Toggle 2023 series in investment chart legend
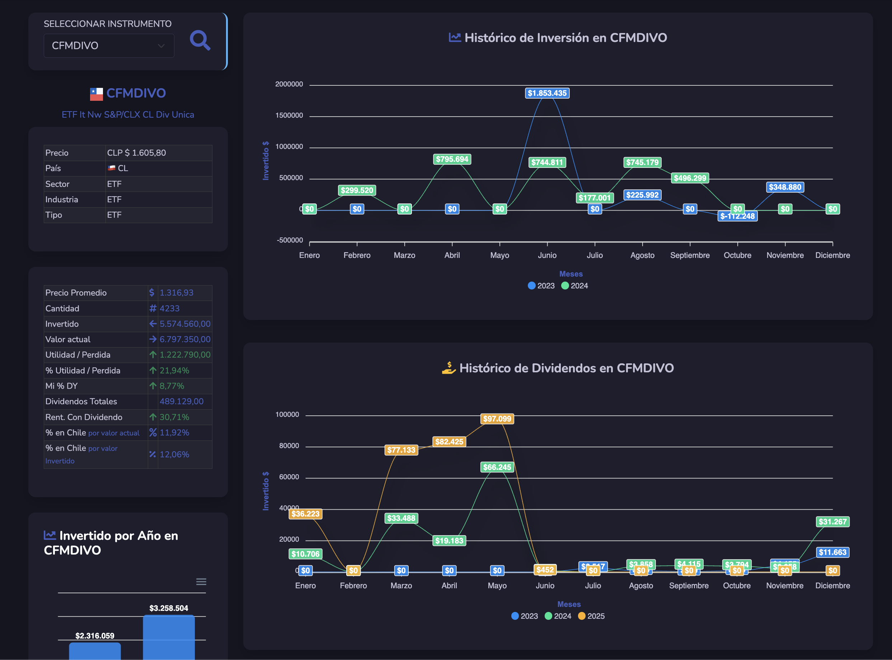This screenshot has width=892, height=660. click(541, 286)
